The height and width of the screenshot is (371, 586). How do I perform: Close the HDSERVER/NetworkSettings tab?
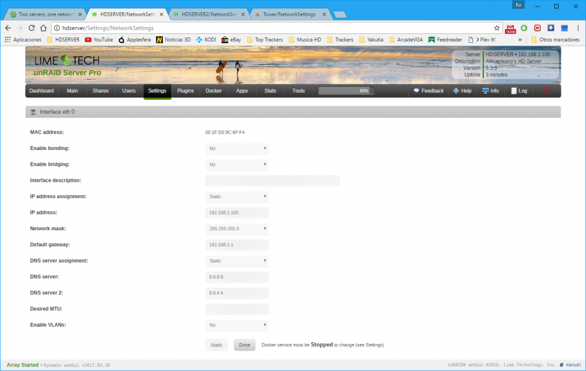click(x=162, y=15)
